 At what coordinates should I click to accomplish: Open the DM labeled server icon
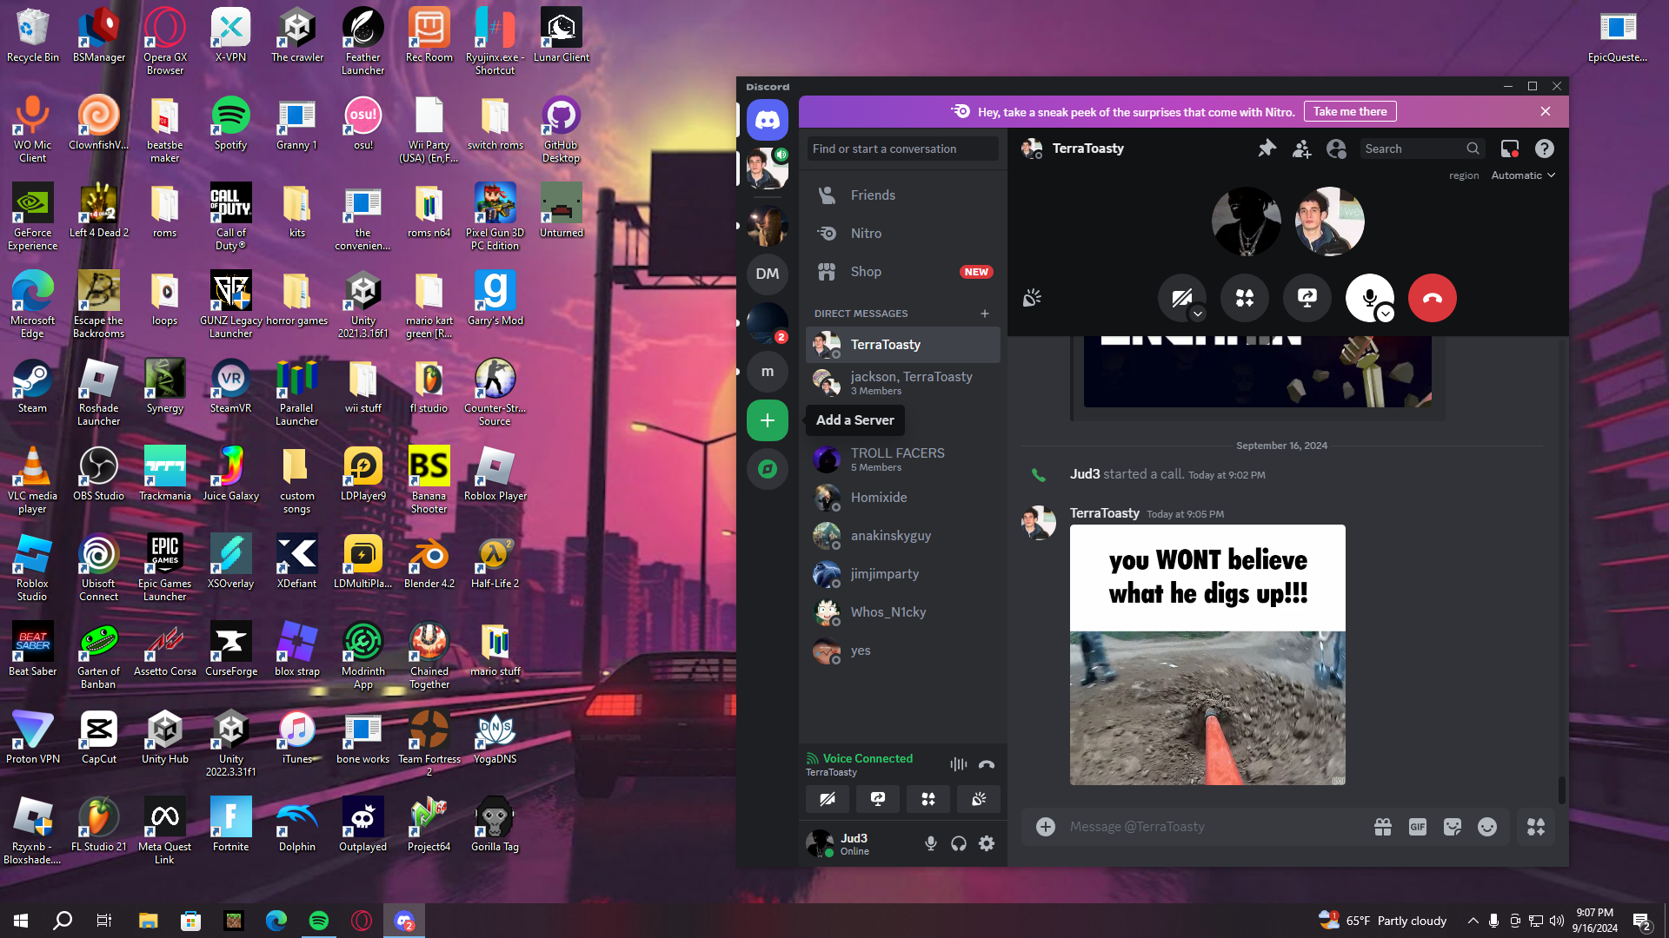click(x=767, y=274)
